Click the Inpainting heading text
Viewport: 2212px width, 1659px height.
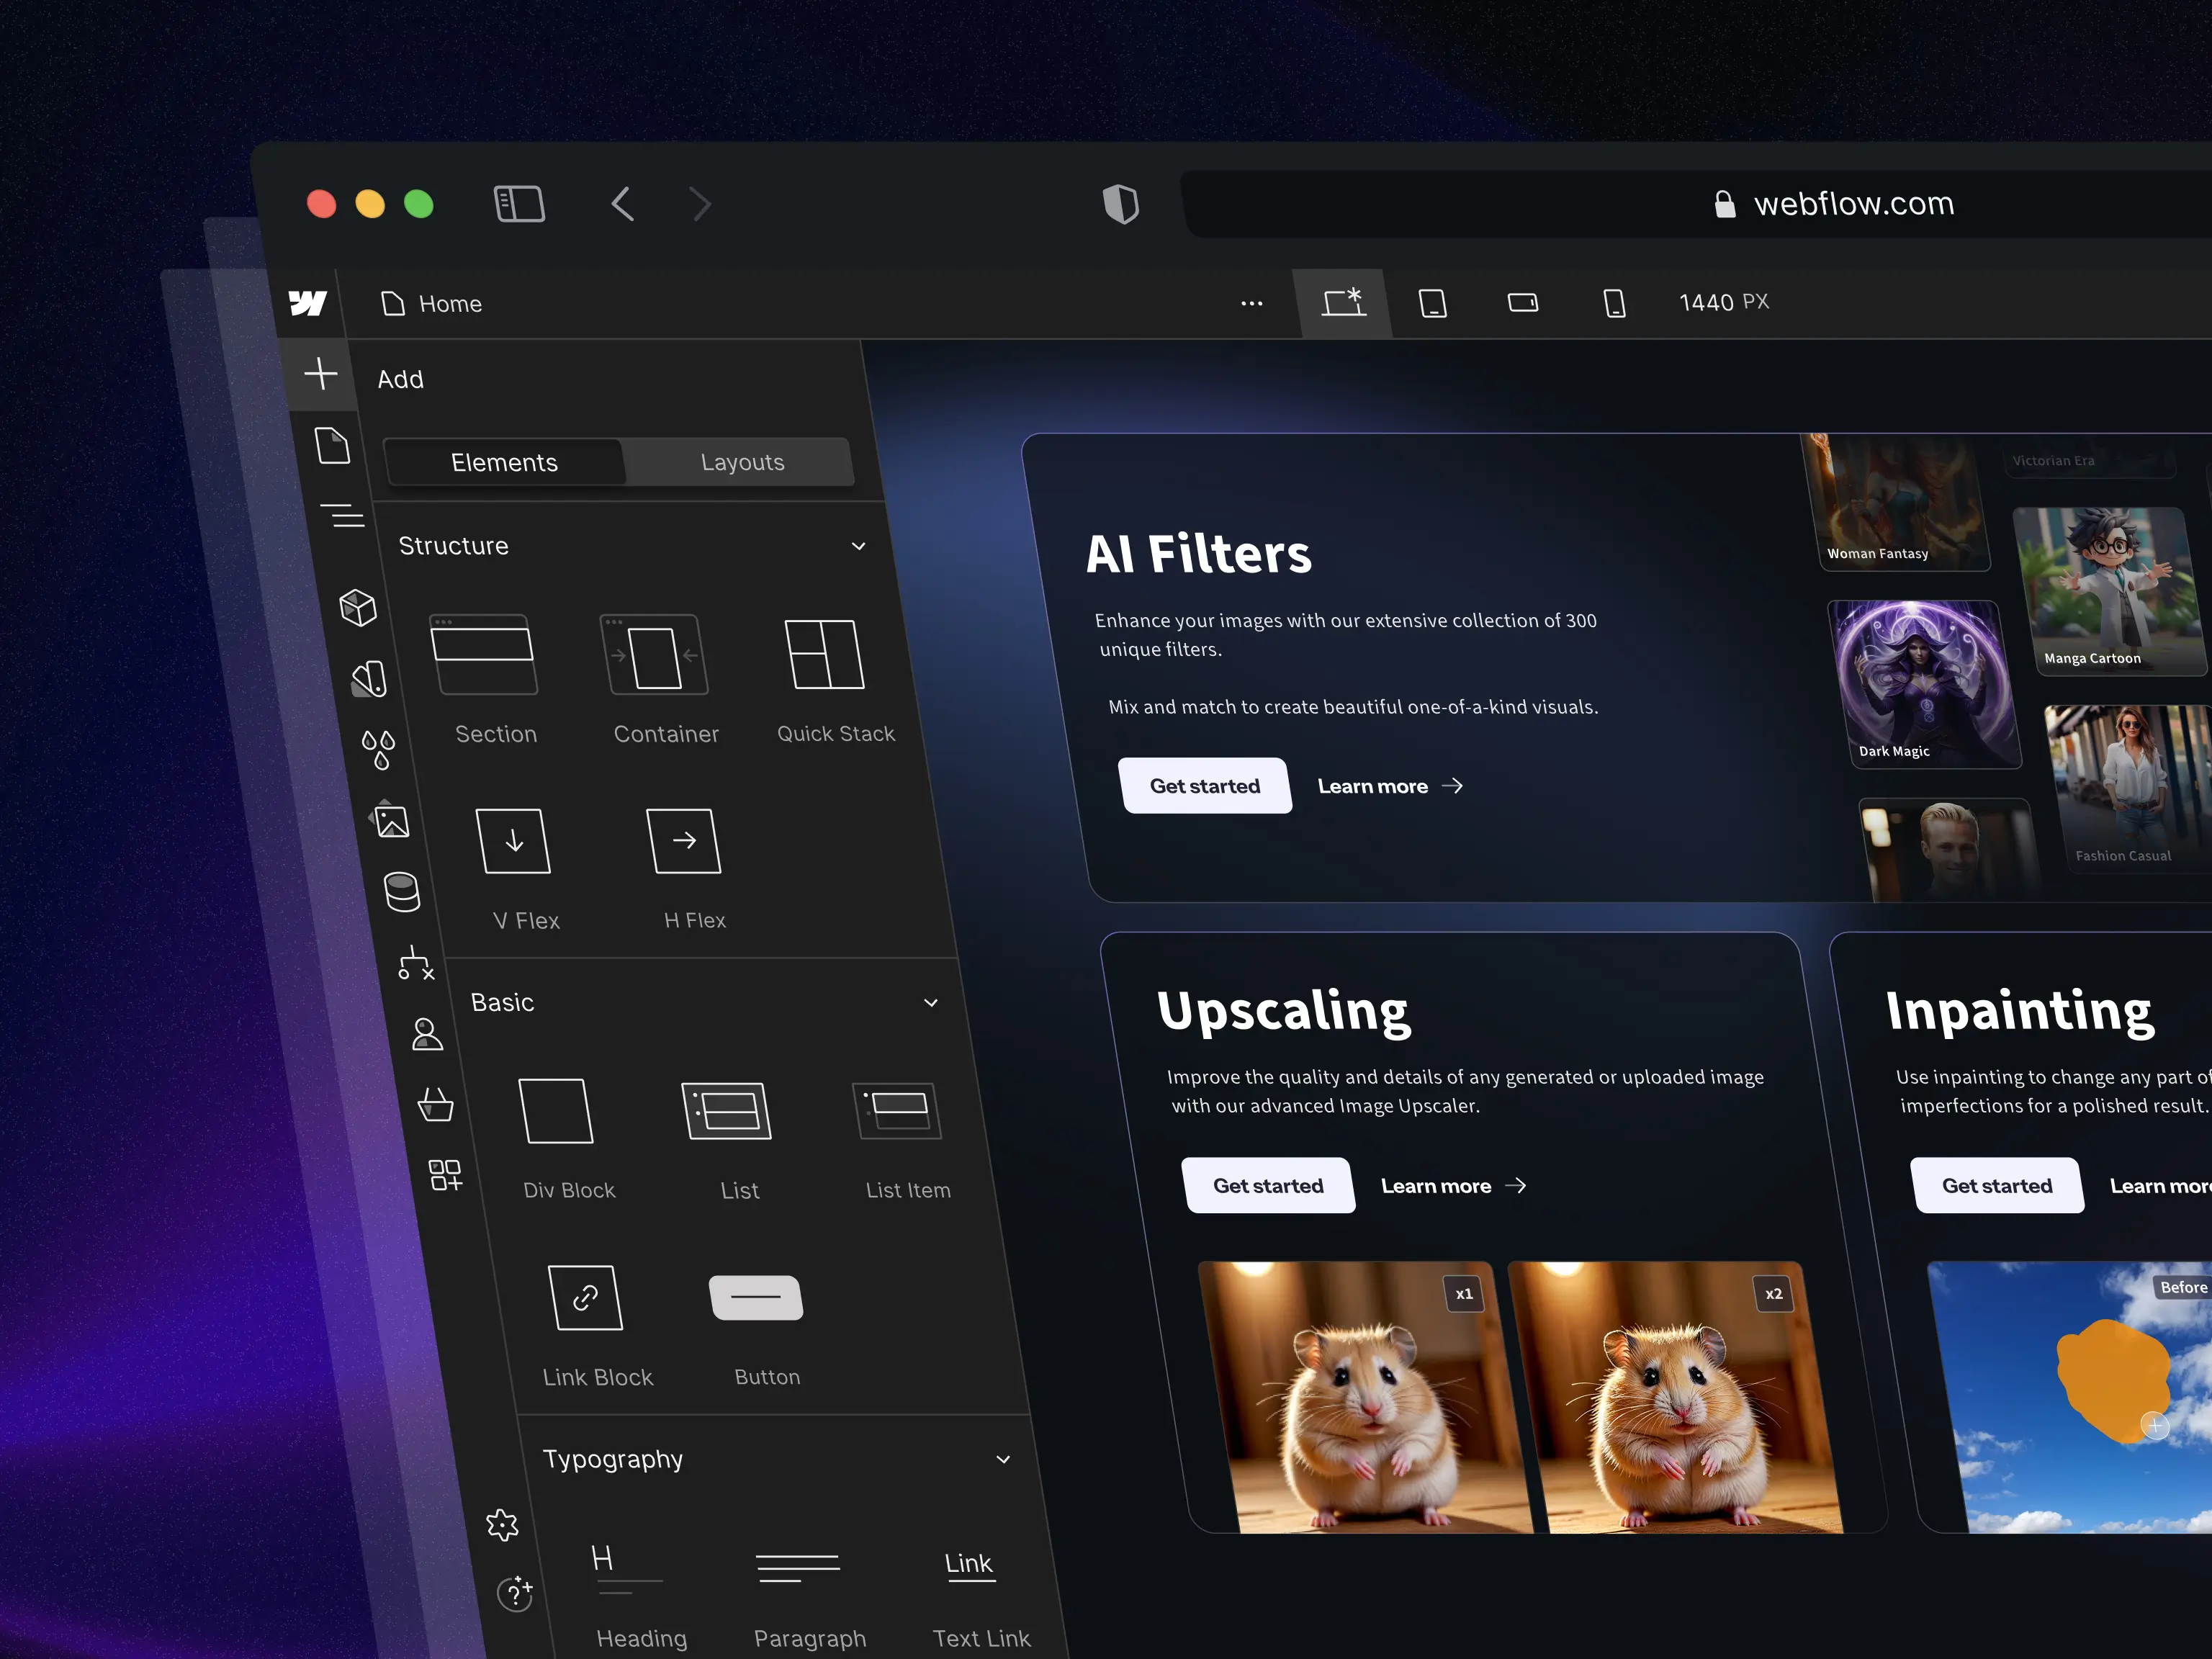2019,1011
